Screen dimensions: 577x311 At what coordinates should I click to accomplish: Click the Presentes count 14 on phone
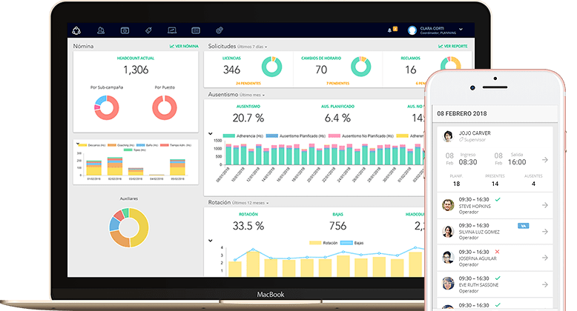pyautogui.click(x=495, y=184)
